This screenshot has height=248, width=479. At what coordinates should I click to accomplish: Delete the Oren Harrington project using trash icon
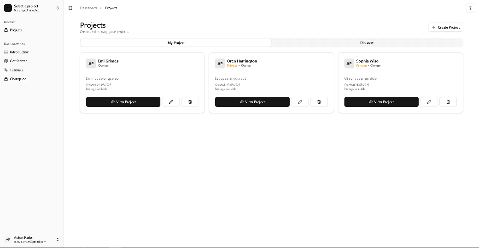point(319,102)
